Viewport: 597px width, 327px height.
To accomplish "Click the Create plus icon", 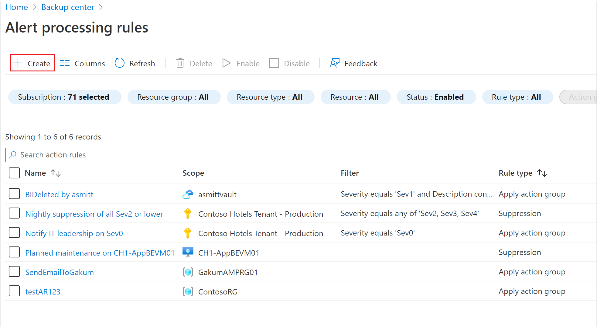I will coord(18,63).
